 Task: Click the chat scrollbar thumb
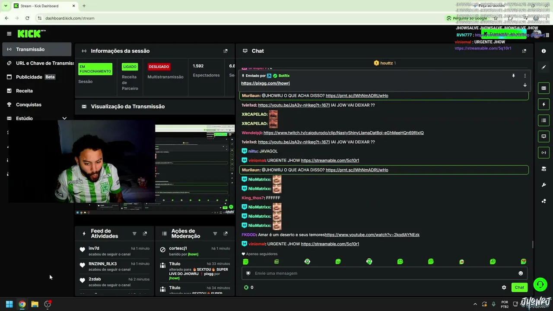tap(533, 244)
